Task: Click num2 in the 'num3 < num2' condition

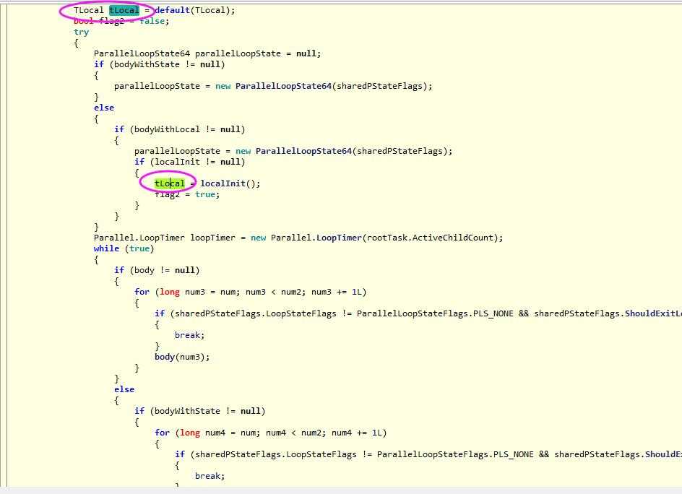Action: (x=291, y=292)
